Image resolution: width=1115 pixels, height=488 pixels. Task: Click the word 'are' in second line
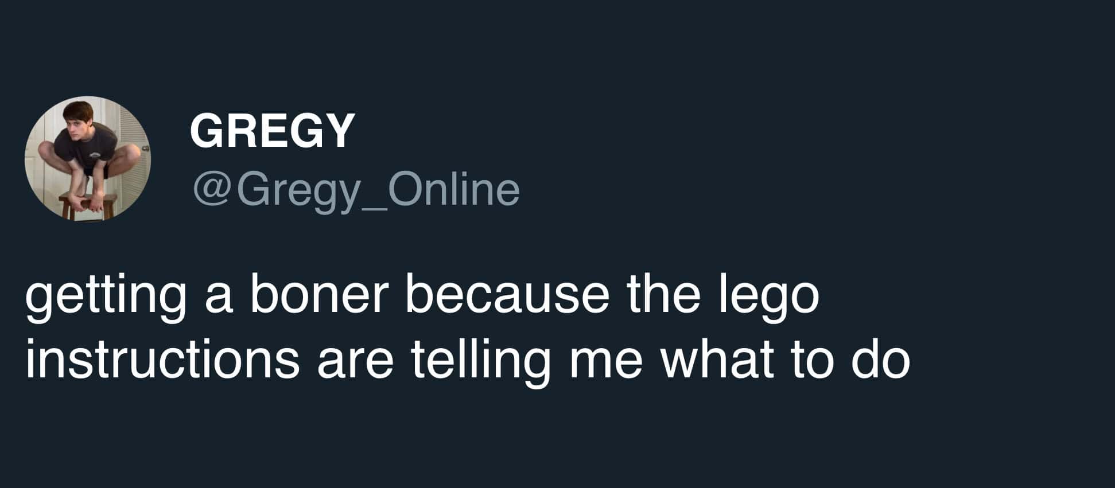point(355,364)
